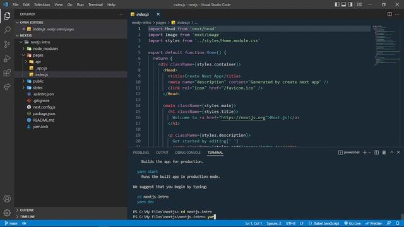Image resolution: width=404 pixels, height=227 pixels.
Task: Click Go Live in status bar
Action: (352, 223)
